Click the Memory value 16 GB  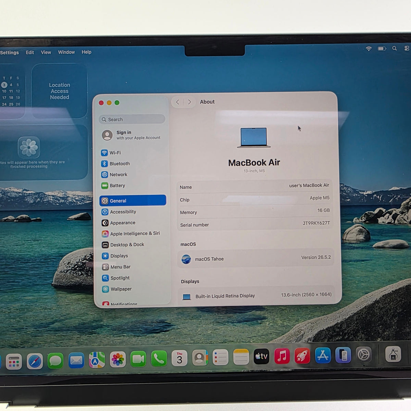[323, 210]
